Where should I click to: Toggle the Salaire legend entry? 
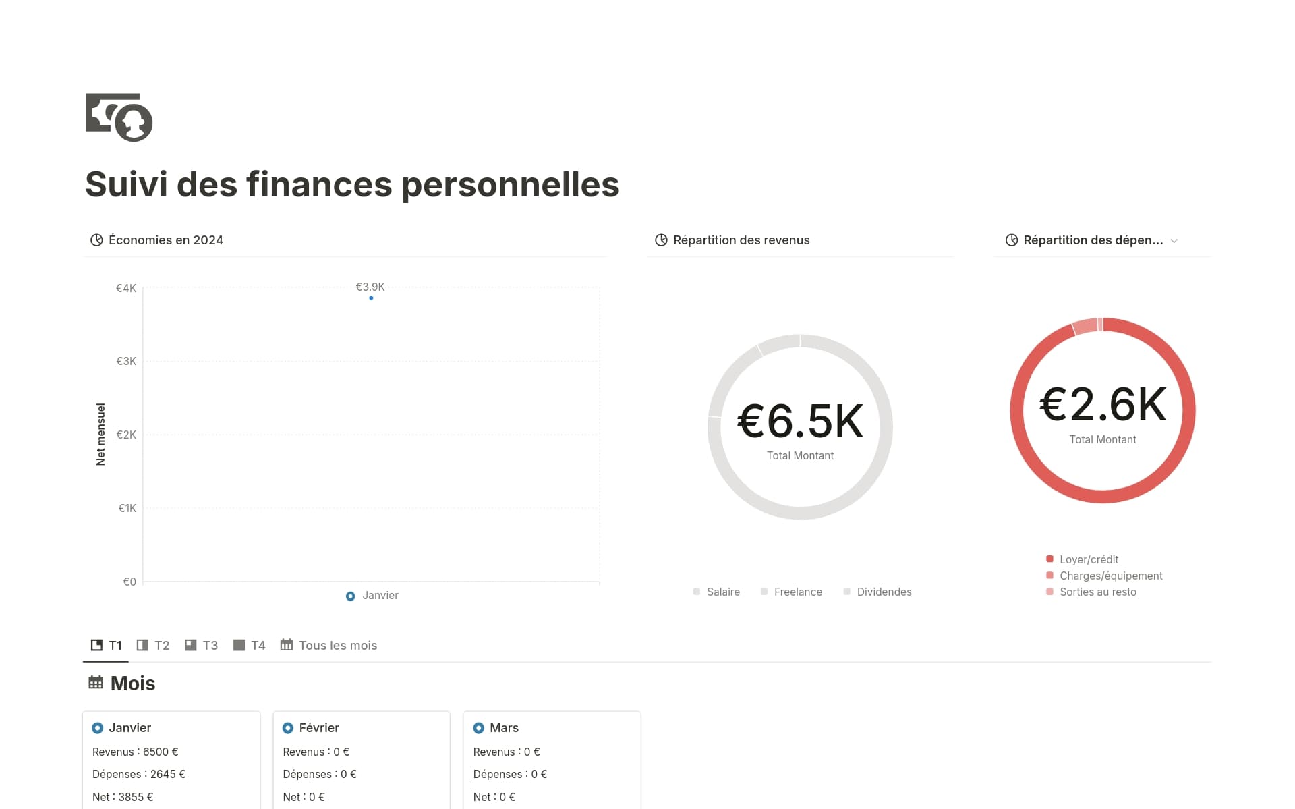tap(722, 592)
